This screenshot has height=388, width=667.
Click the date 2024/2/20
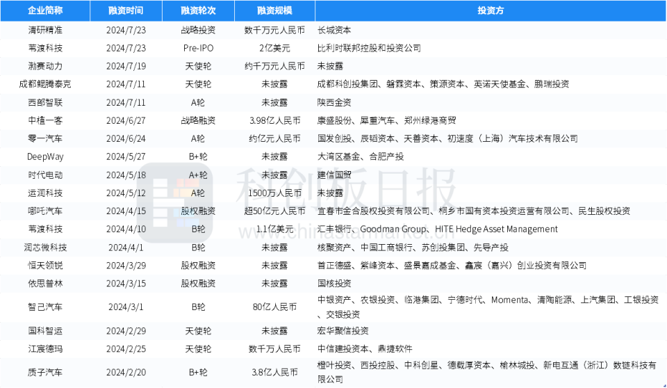coord(126,372)
